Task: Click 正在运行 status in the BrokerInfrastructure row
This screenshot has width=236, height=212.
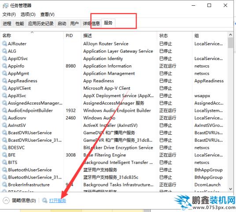Action: tap(168, 185)
